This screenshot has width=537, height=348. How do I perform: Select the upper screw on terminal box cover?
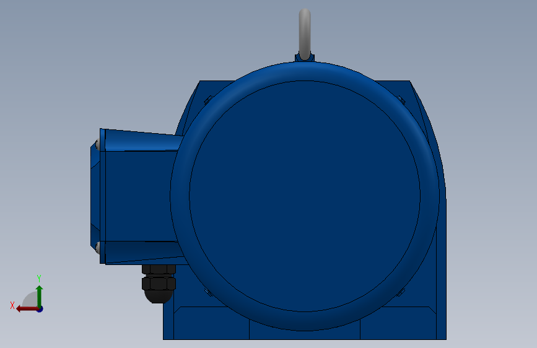tap(98, 144)
